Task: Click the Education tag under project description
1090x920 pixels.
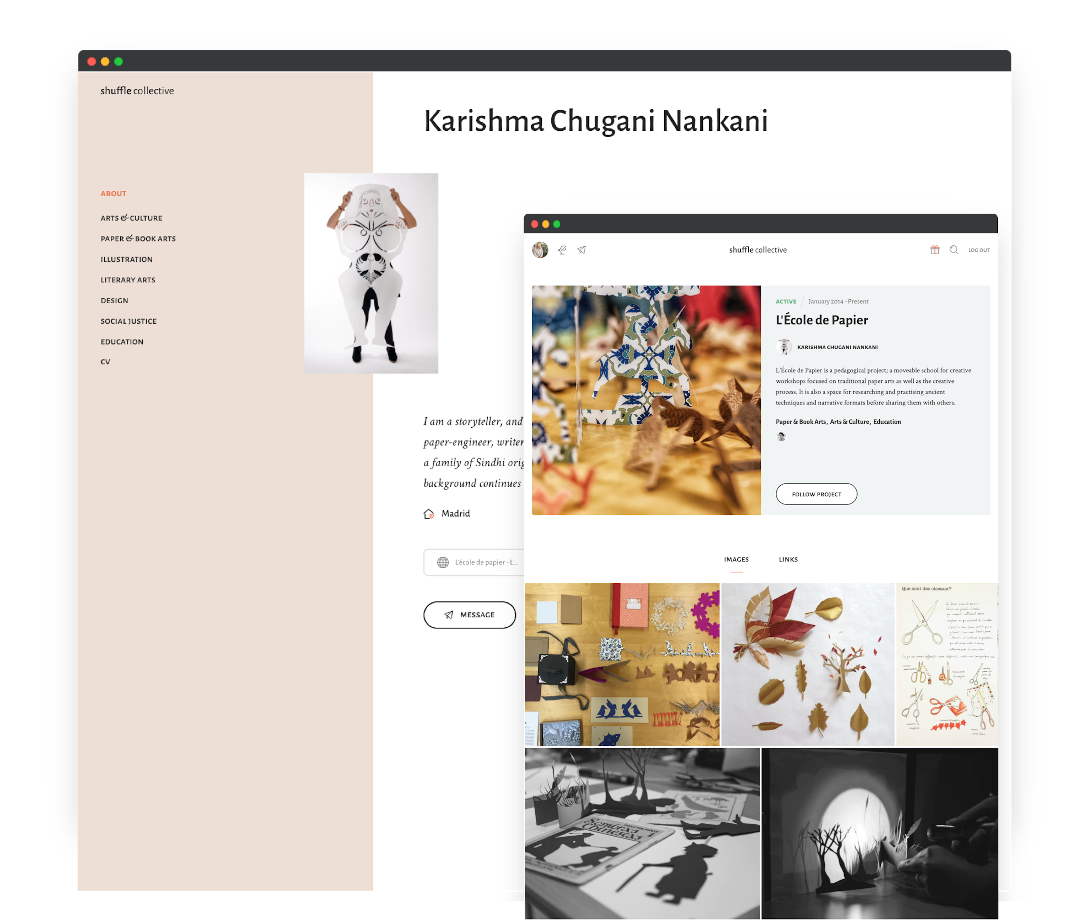Action: point(887,422)
